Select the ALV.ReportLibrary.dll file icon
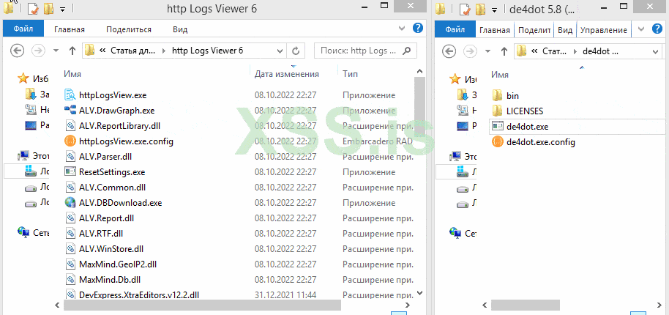Viewport: 669px width, 315px height. (70, 125)
